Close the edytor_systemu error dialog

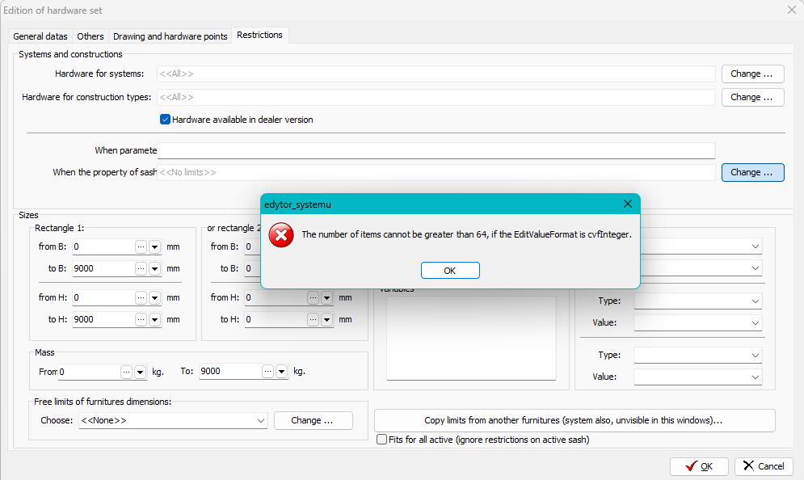click(x=628, y=204)
